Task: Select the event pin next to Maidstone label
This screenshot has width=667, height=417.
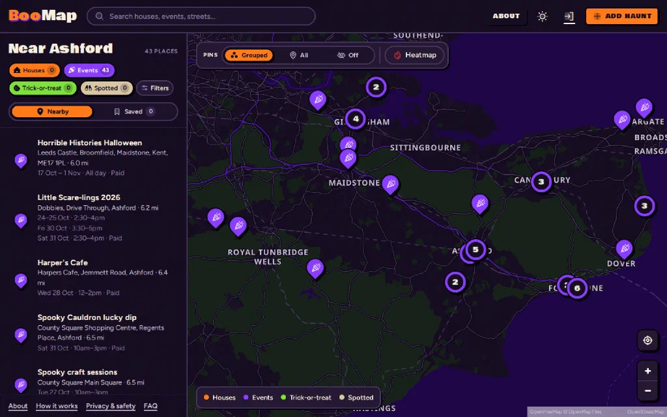Action: [x=390, y=184]
